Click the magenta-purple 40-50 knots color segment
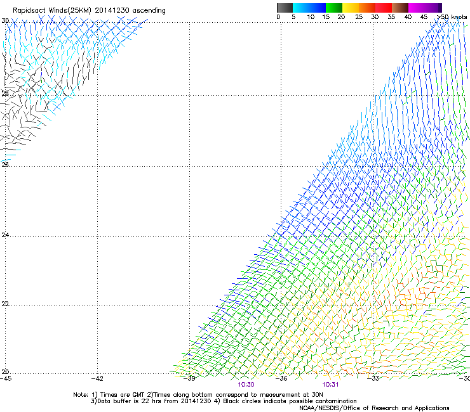 pyautogui.click(x=425, y=8)
